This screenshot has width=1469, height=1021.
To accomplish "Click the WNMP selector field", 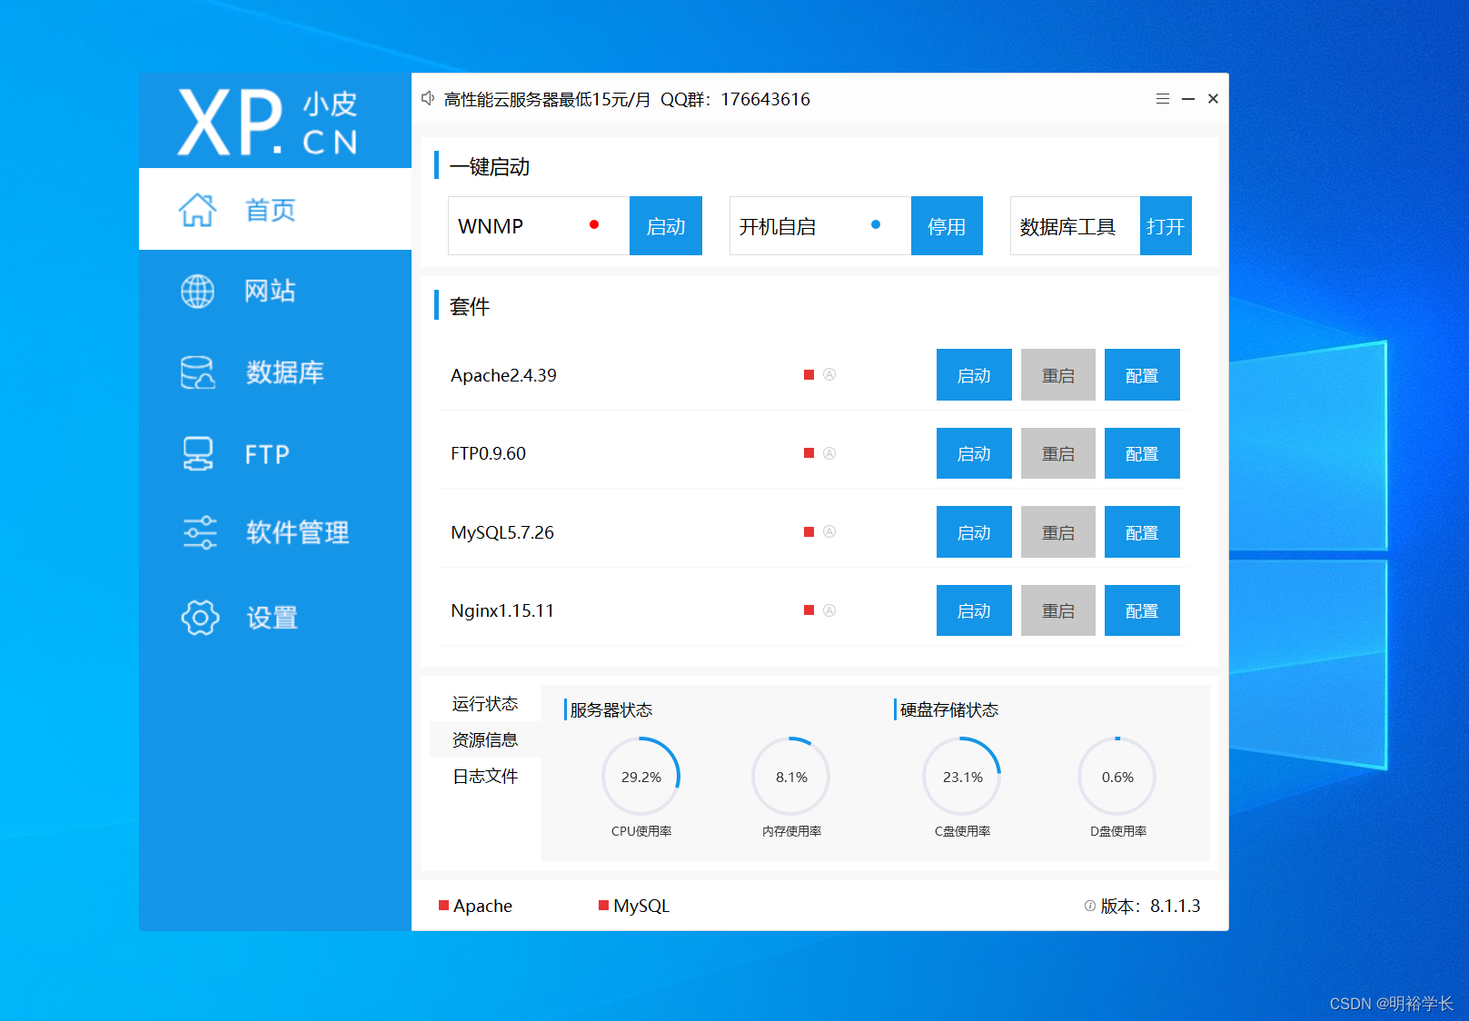I will coord(539,226).
